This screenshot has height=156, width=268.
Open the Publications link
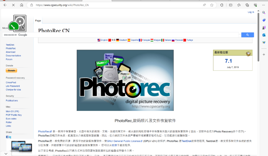click(x=12, y=100)
